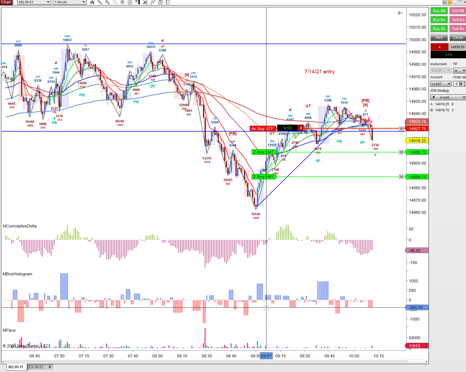Open the ATM Strategy dropdown
This screenshot has height=372, width=466.
pos(448,97)
